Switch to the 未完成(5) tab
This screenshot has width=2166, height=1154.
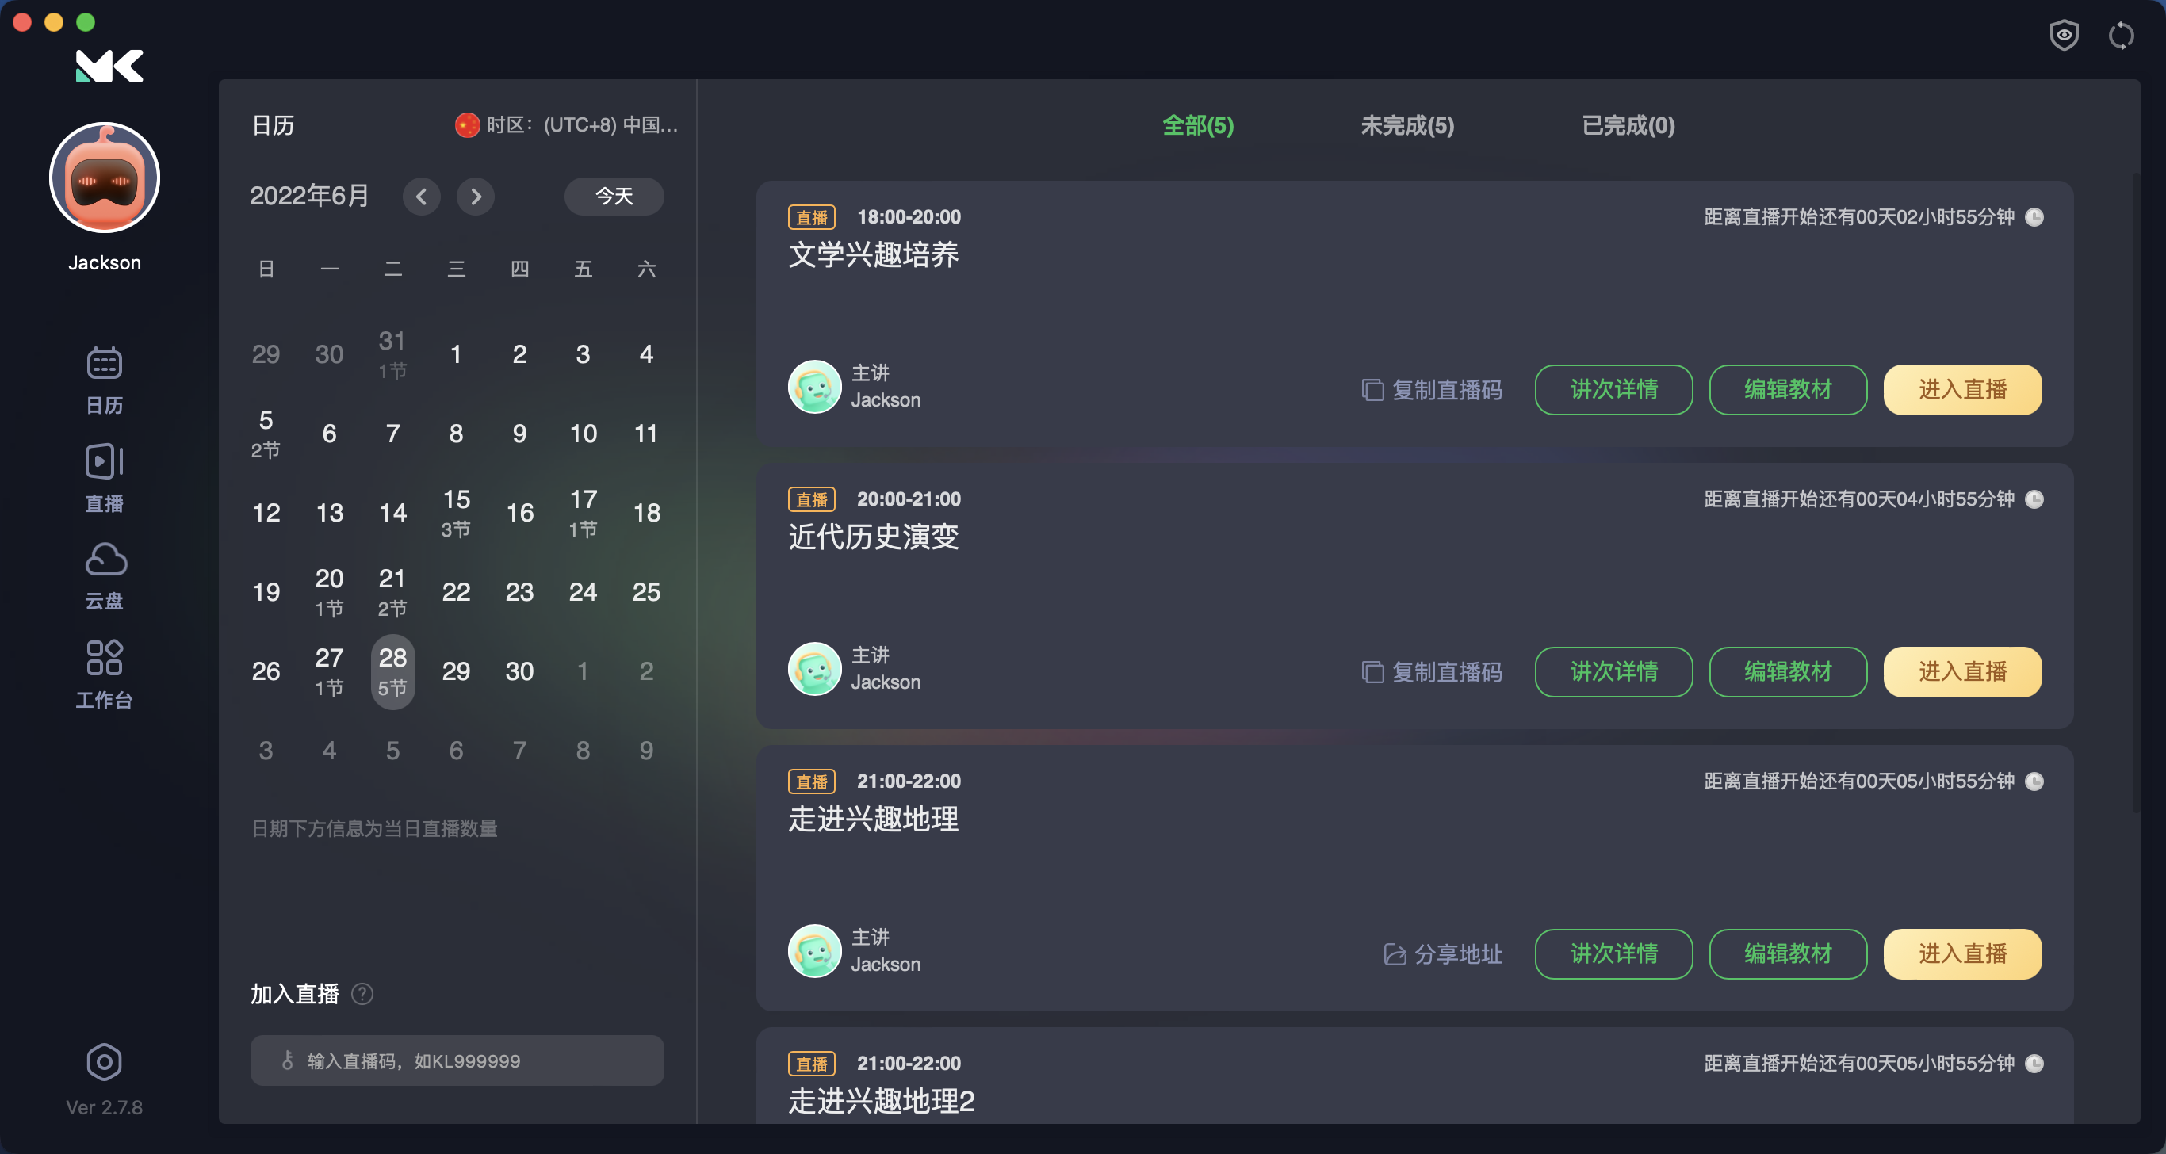(1406, 125)
